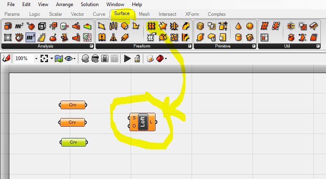Expand the Analysis panel
This screenshot has height=179, width=326.
pos(91,46)
